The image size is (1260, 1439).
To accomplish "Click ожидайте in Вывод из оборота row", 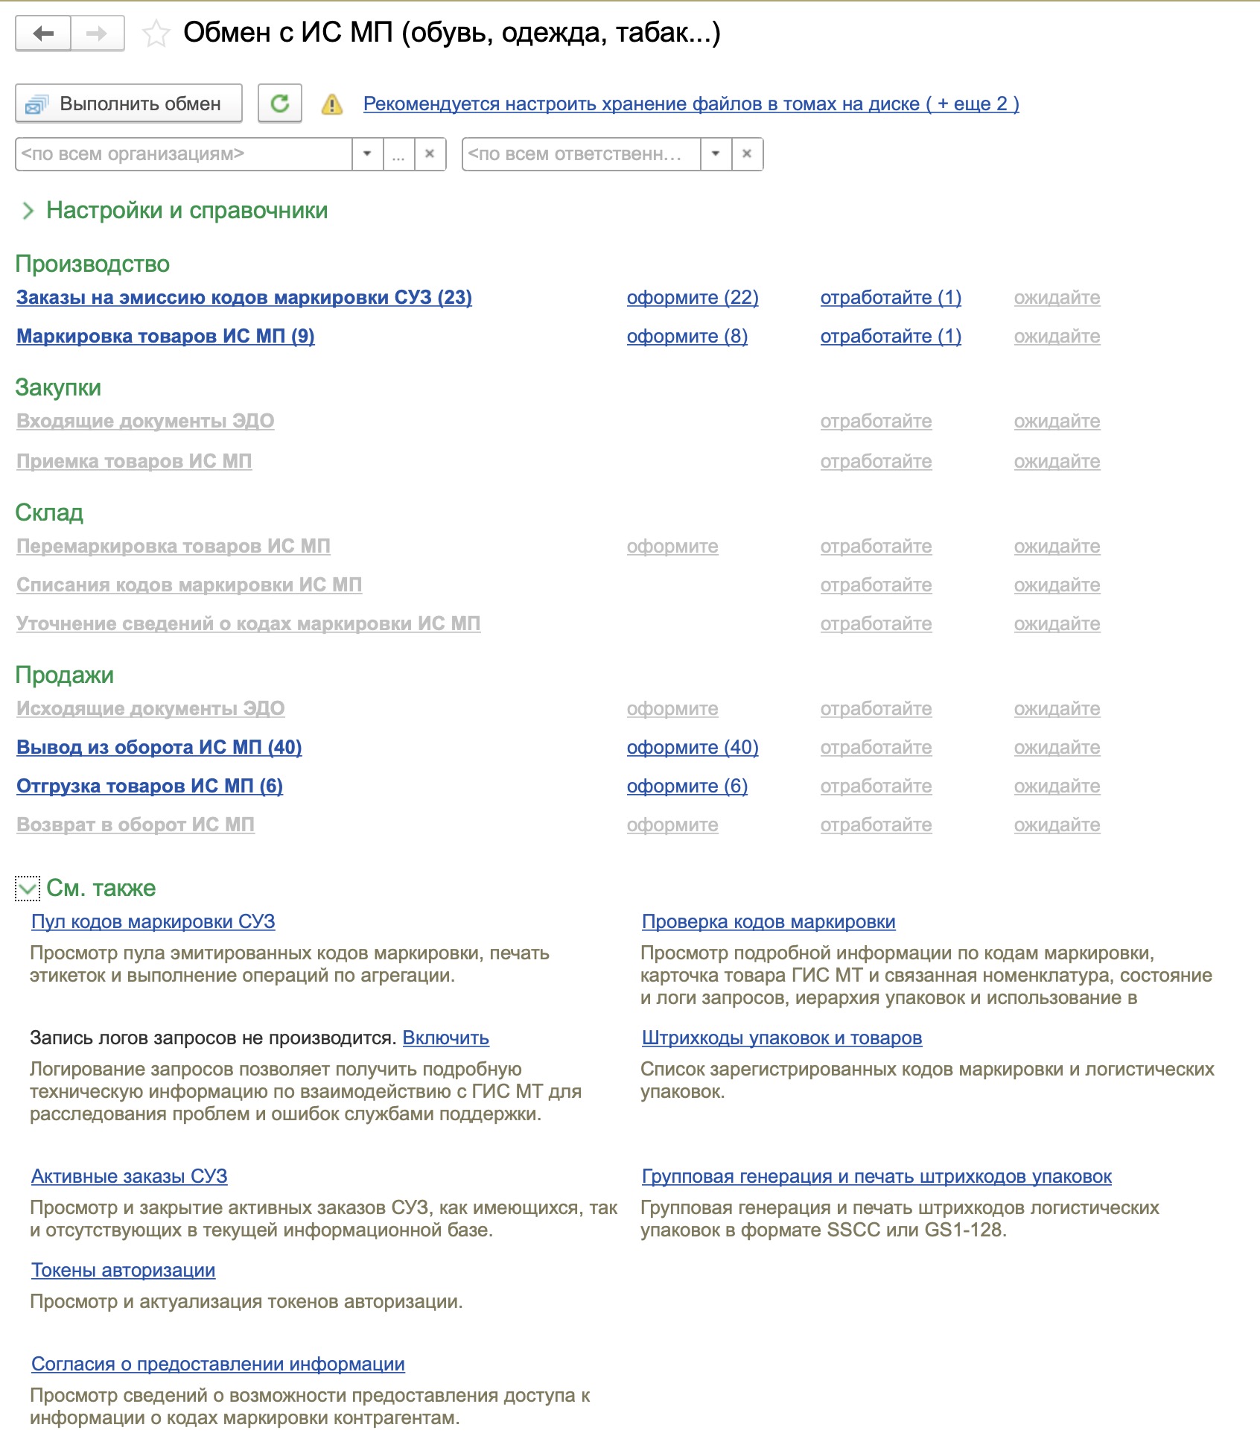I will tap(1057, 748).
